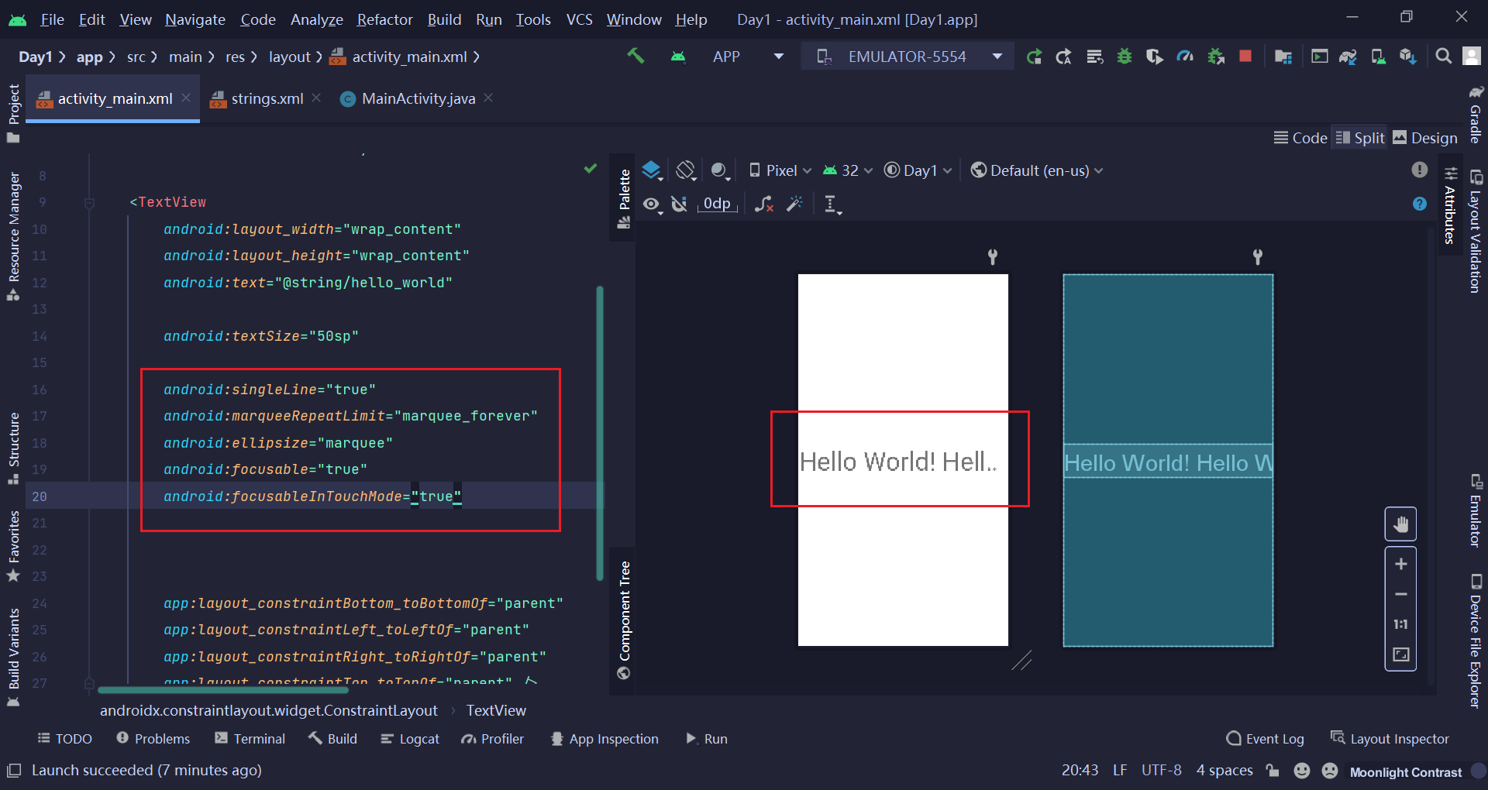The height and width of the screenshot is (790, 1488).
Task: Open the Default (en-us) locale dropdown
Action: [x=1037, y=170]
